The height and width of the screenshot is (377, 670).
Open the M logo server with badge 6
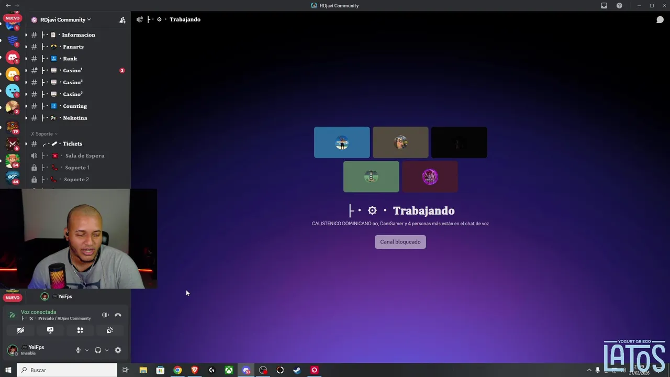[13, 143]
